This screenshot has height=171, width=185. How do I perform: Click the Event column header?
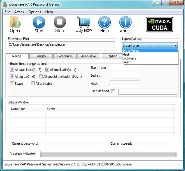[109, 109]
